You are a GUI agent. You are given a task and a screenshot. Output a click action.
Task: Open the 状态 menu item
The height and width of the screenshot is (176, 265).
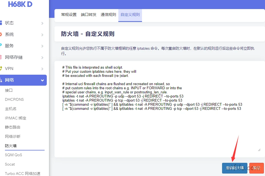click(x=9, y=23)
